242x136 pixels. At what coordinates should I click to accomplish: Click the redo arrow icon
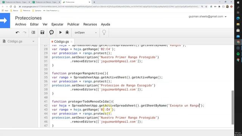pyautogui.click(x=25, y=32)
